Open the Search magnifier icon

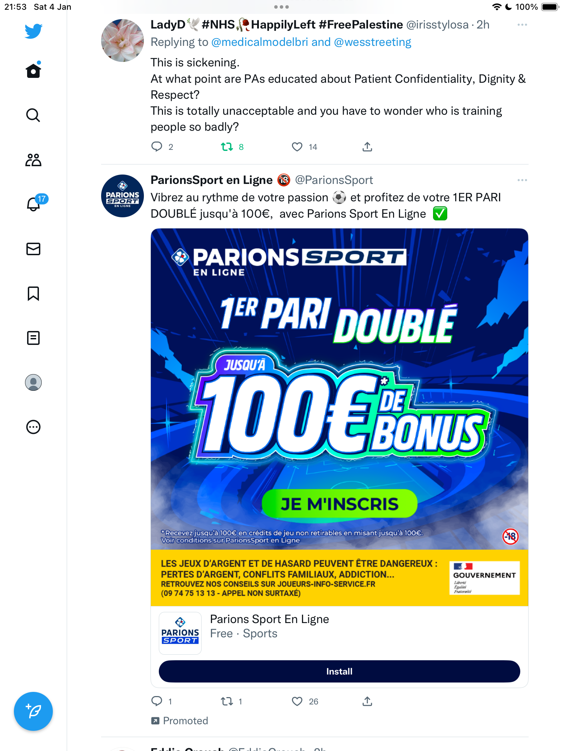point(33,115)
